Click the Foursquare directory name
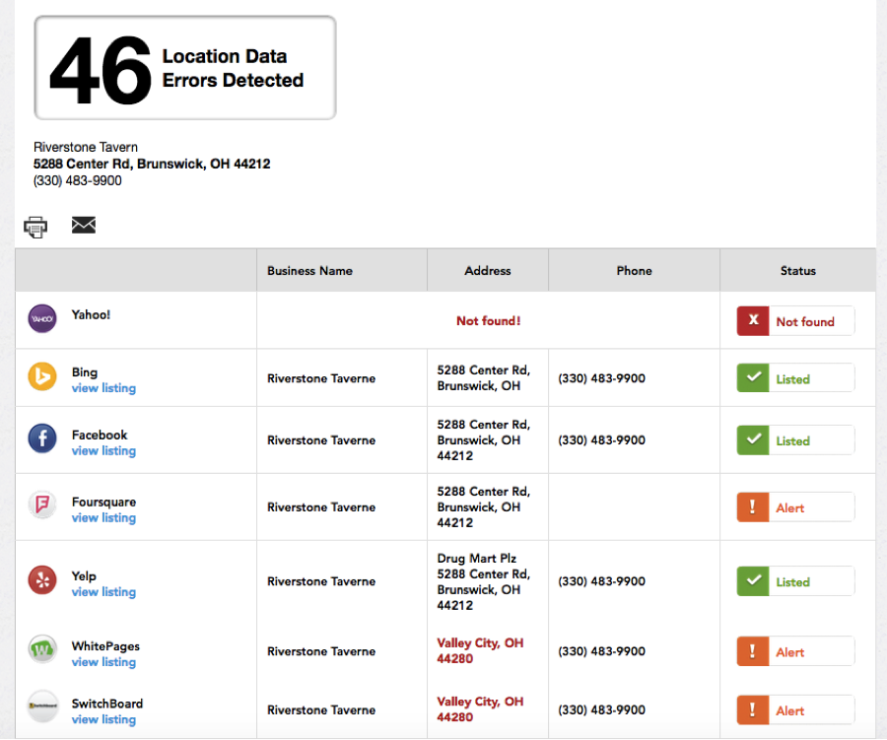This screenshot has width=887, height=740. pyautogui.click(x=104, y=502)
